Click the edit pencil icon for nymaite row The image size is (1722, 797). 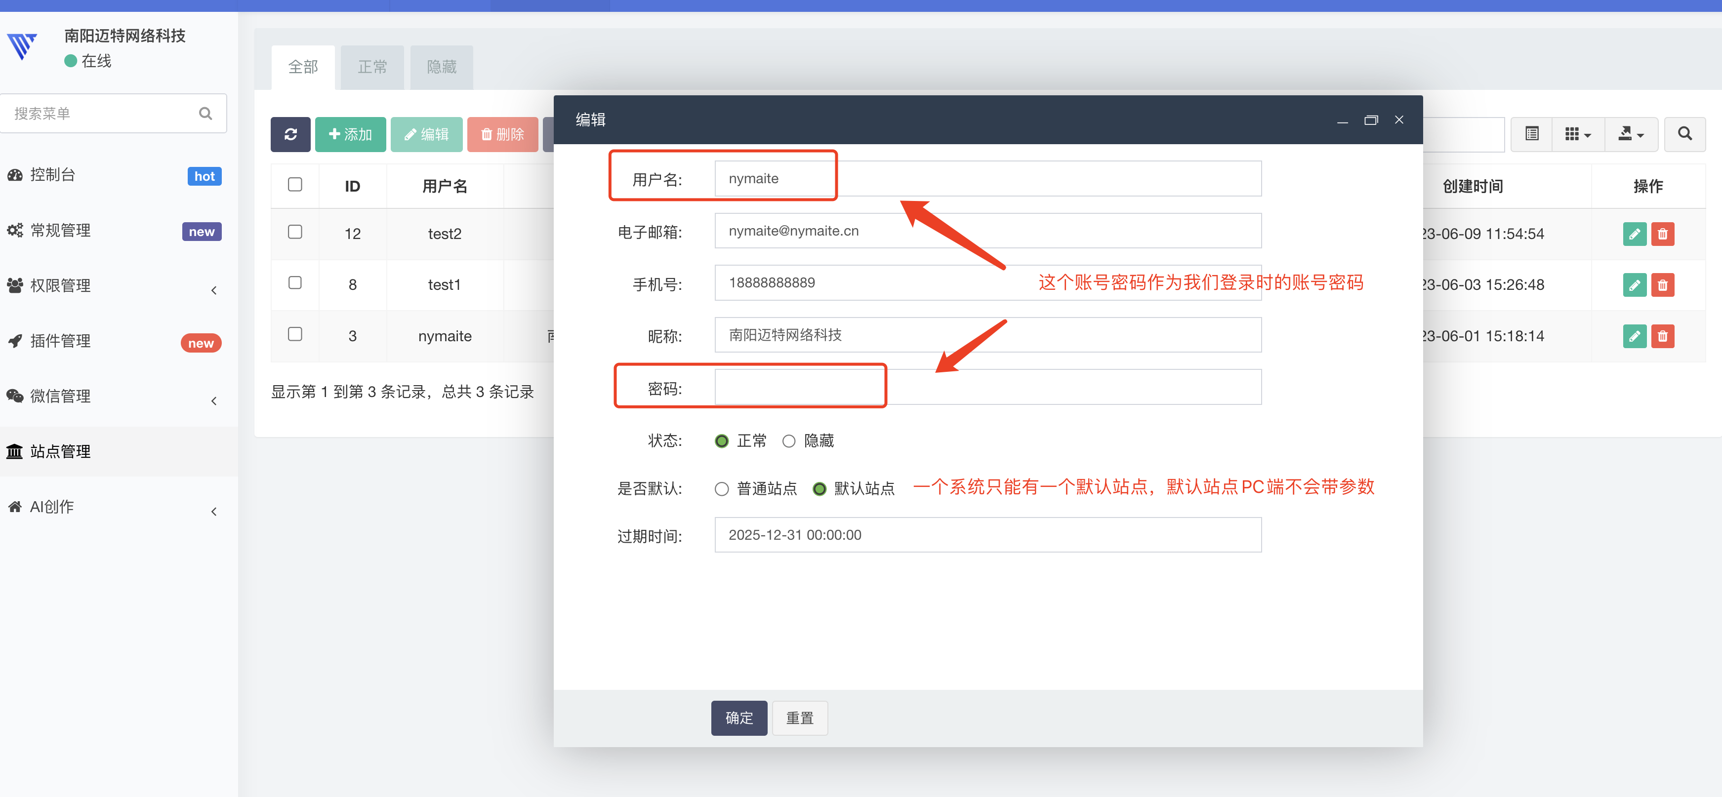click(1635, 336)
